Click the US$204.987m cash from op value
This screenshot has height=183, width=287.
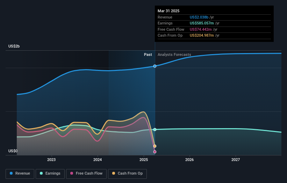click(x=202, y=36)
